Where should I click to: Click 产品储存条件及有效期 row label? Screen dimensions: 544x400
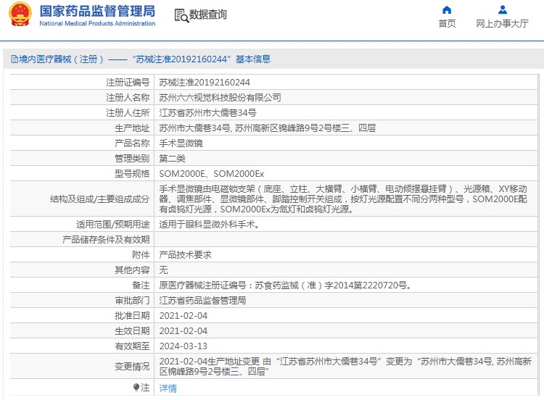[x=106, y=240]
